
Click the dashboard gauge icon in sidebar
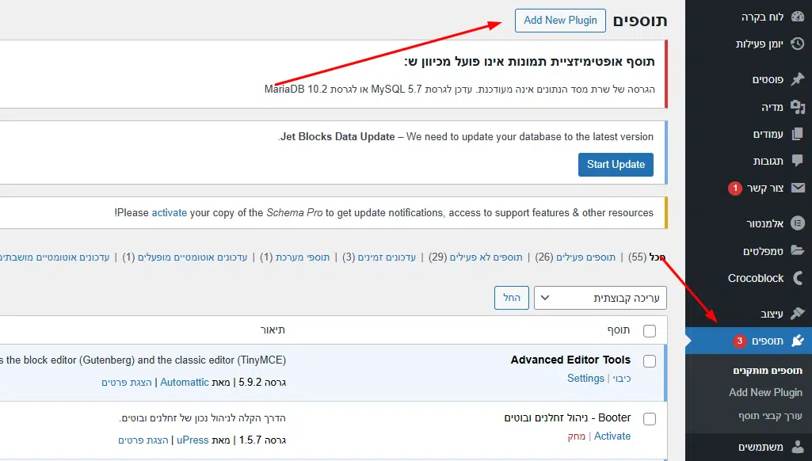797,17
